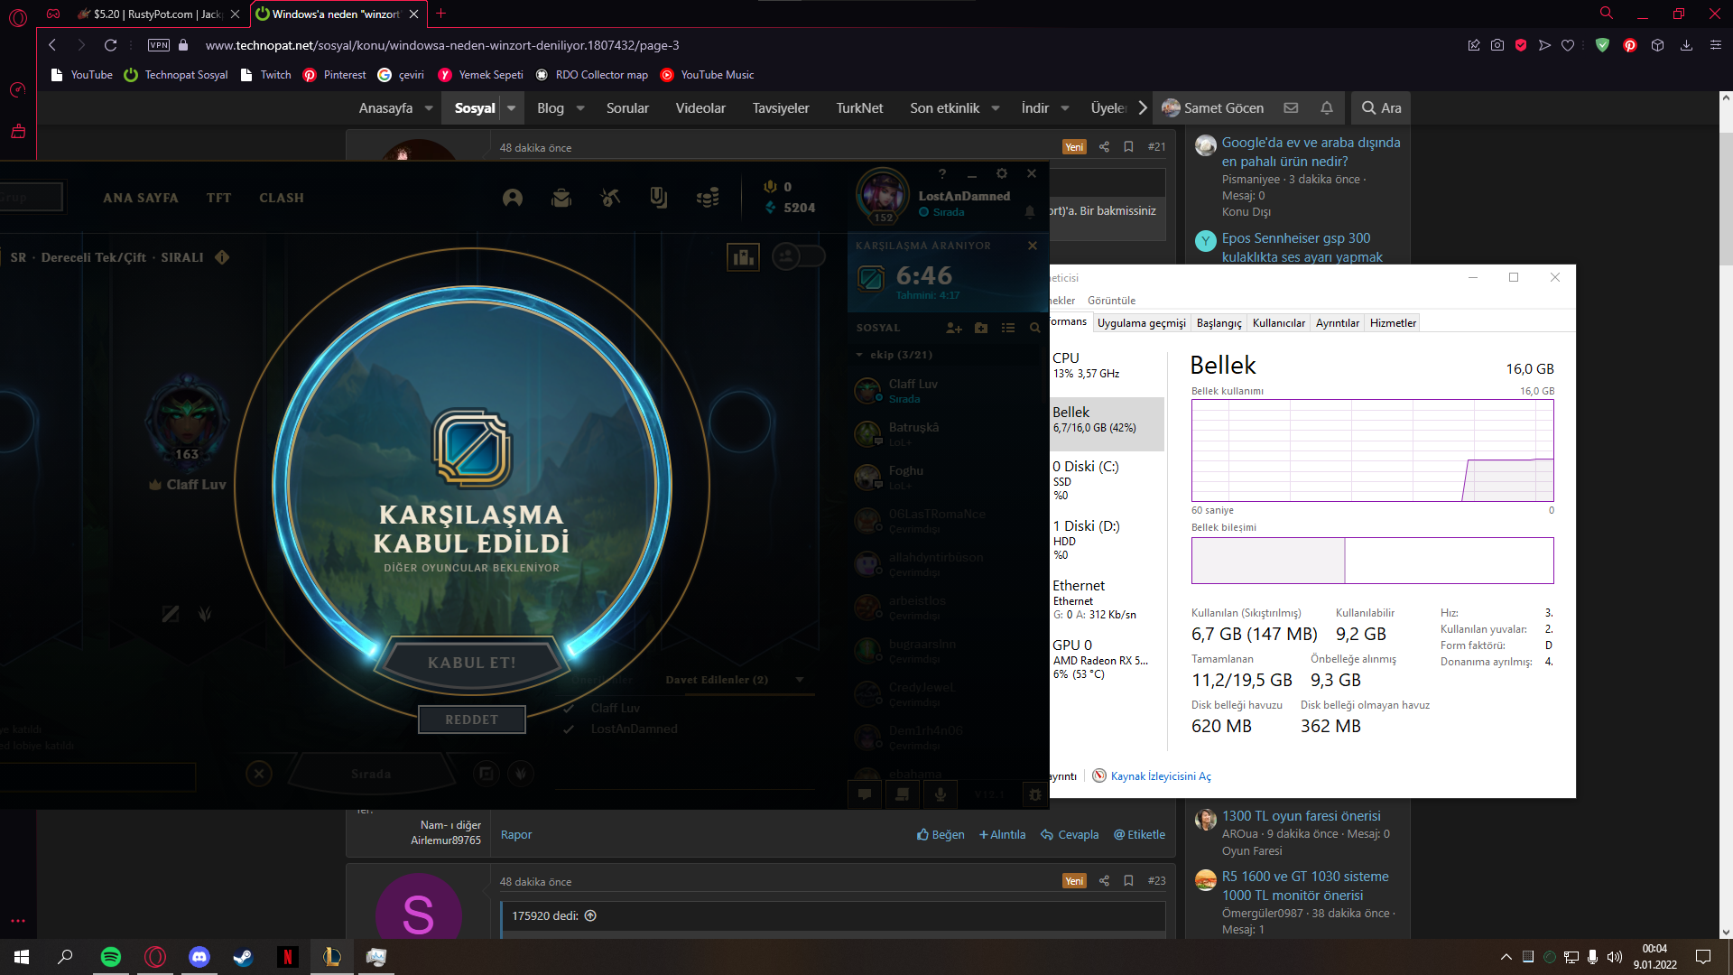Open the Store coins icon

point(708,198)
